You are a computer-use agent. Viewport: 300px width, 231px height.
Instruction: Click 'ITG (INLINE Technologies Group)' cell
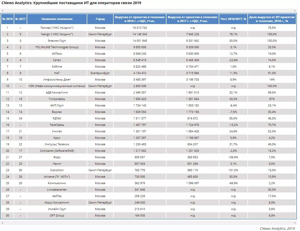pyautogui.click(x=57, y=47)
